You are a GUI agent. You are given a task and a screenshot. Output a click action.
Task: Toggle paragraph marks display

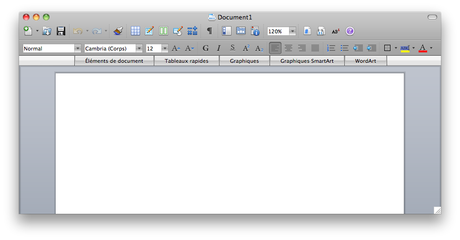(210, 31)
